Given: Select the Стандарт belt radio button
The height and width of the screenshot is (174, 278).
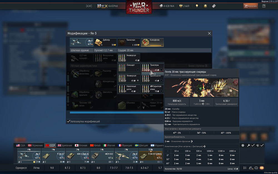Looking at the screenshot, I should [138, 70].
